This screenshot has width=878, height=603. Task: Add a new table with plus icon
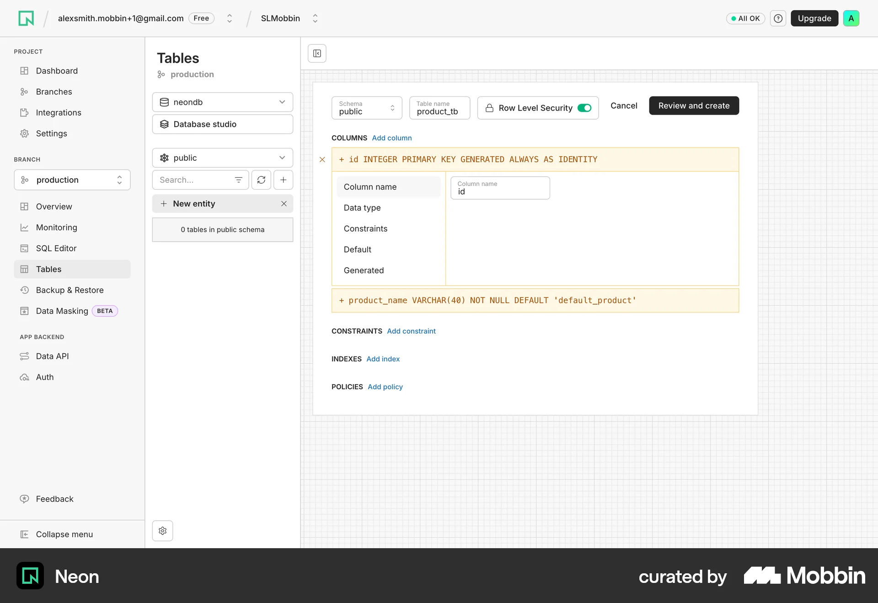pos(284,180)
